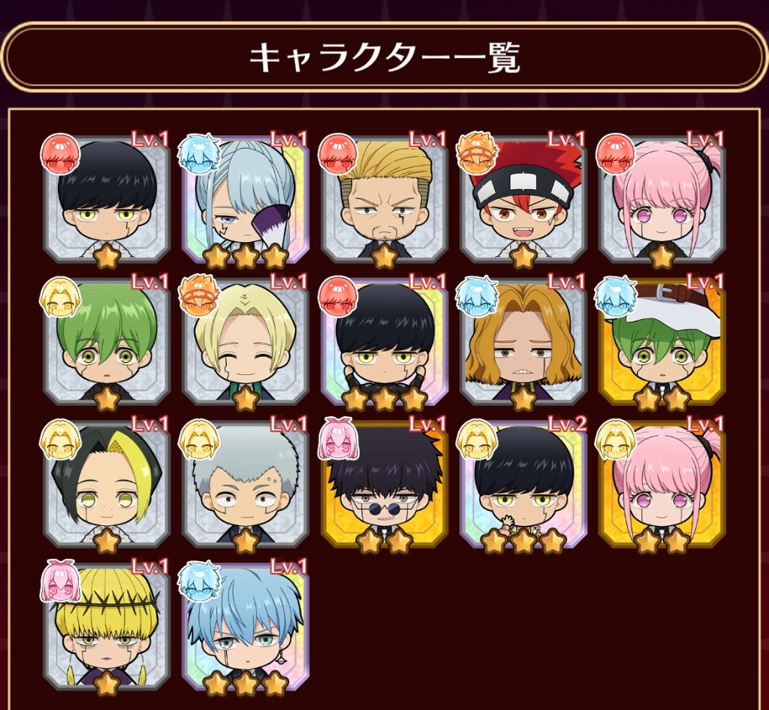The width and height of the screenshot is (769, 710).
Task: Click the キャラクター一覧 title banner
Action: pos(384,57)
